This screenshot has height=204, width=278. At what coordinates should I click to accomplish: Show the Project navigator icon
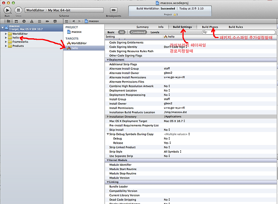pyautogui.click(x=8, y=21)
